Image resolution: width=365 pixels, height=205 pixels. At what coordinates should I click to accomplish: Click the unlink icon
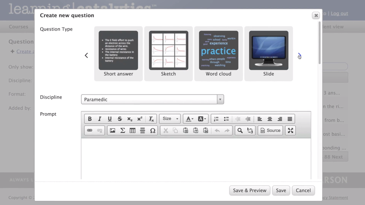100,130
